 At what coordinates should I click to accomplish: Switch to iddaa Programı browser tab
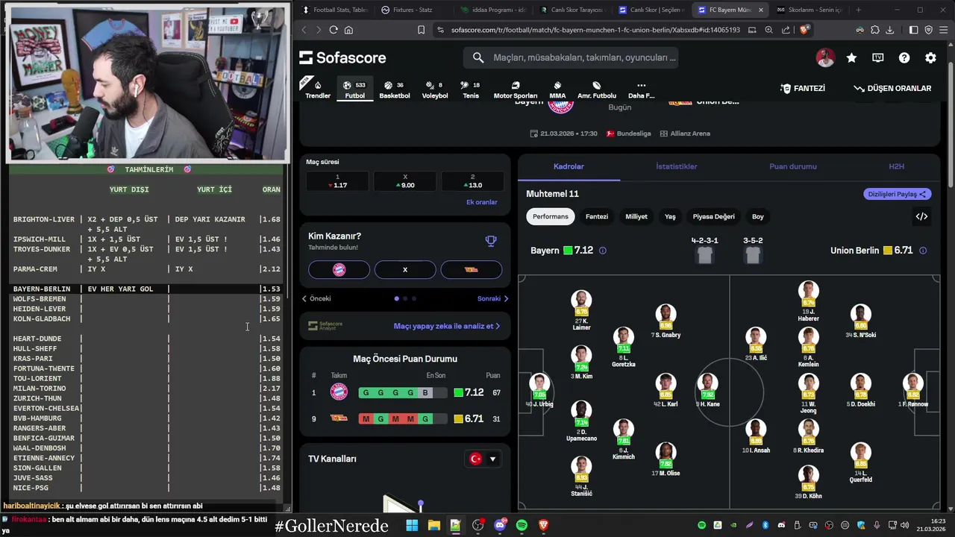[x=492, y=10]
